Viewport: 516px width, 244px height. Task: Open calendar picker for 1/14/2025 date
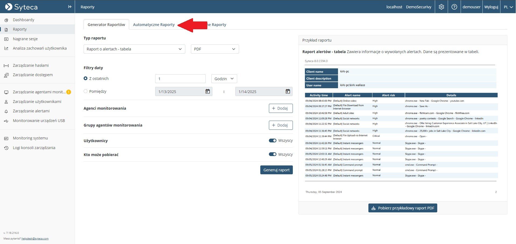pos(287,91)
